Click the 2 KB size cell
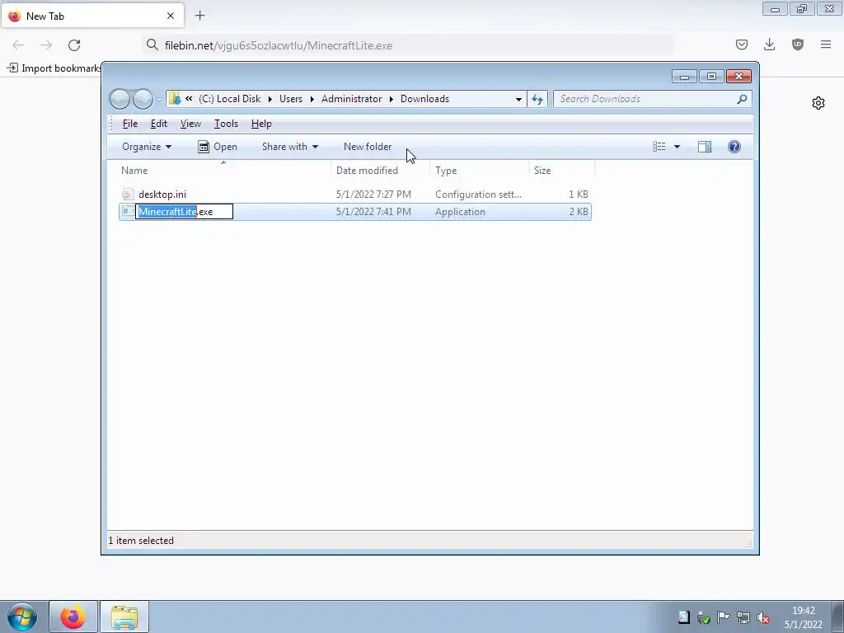Viewport: 844px width, 633px height. pyautogui.click(x=579, y=212)
